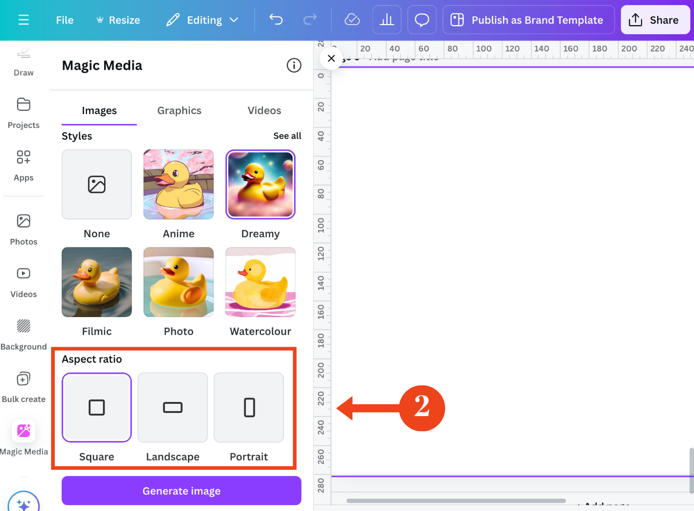Select the Watercolour style thumbnail
This screenshot has width=694, height=511.
[x=261, y=282]
